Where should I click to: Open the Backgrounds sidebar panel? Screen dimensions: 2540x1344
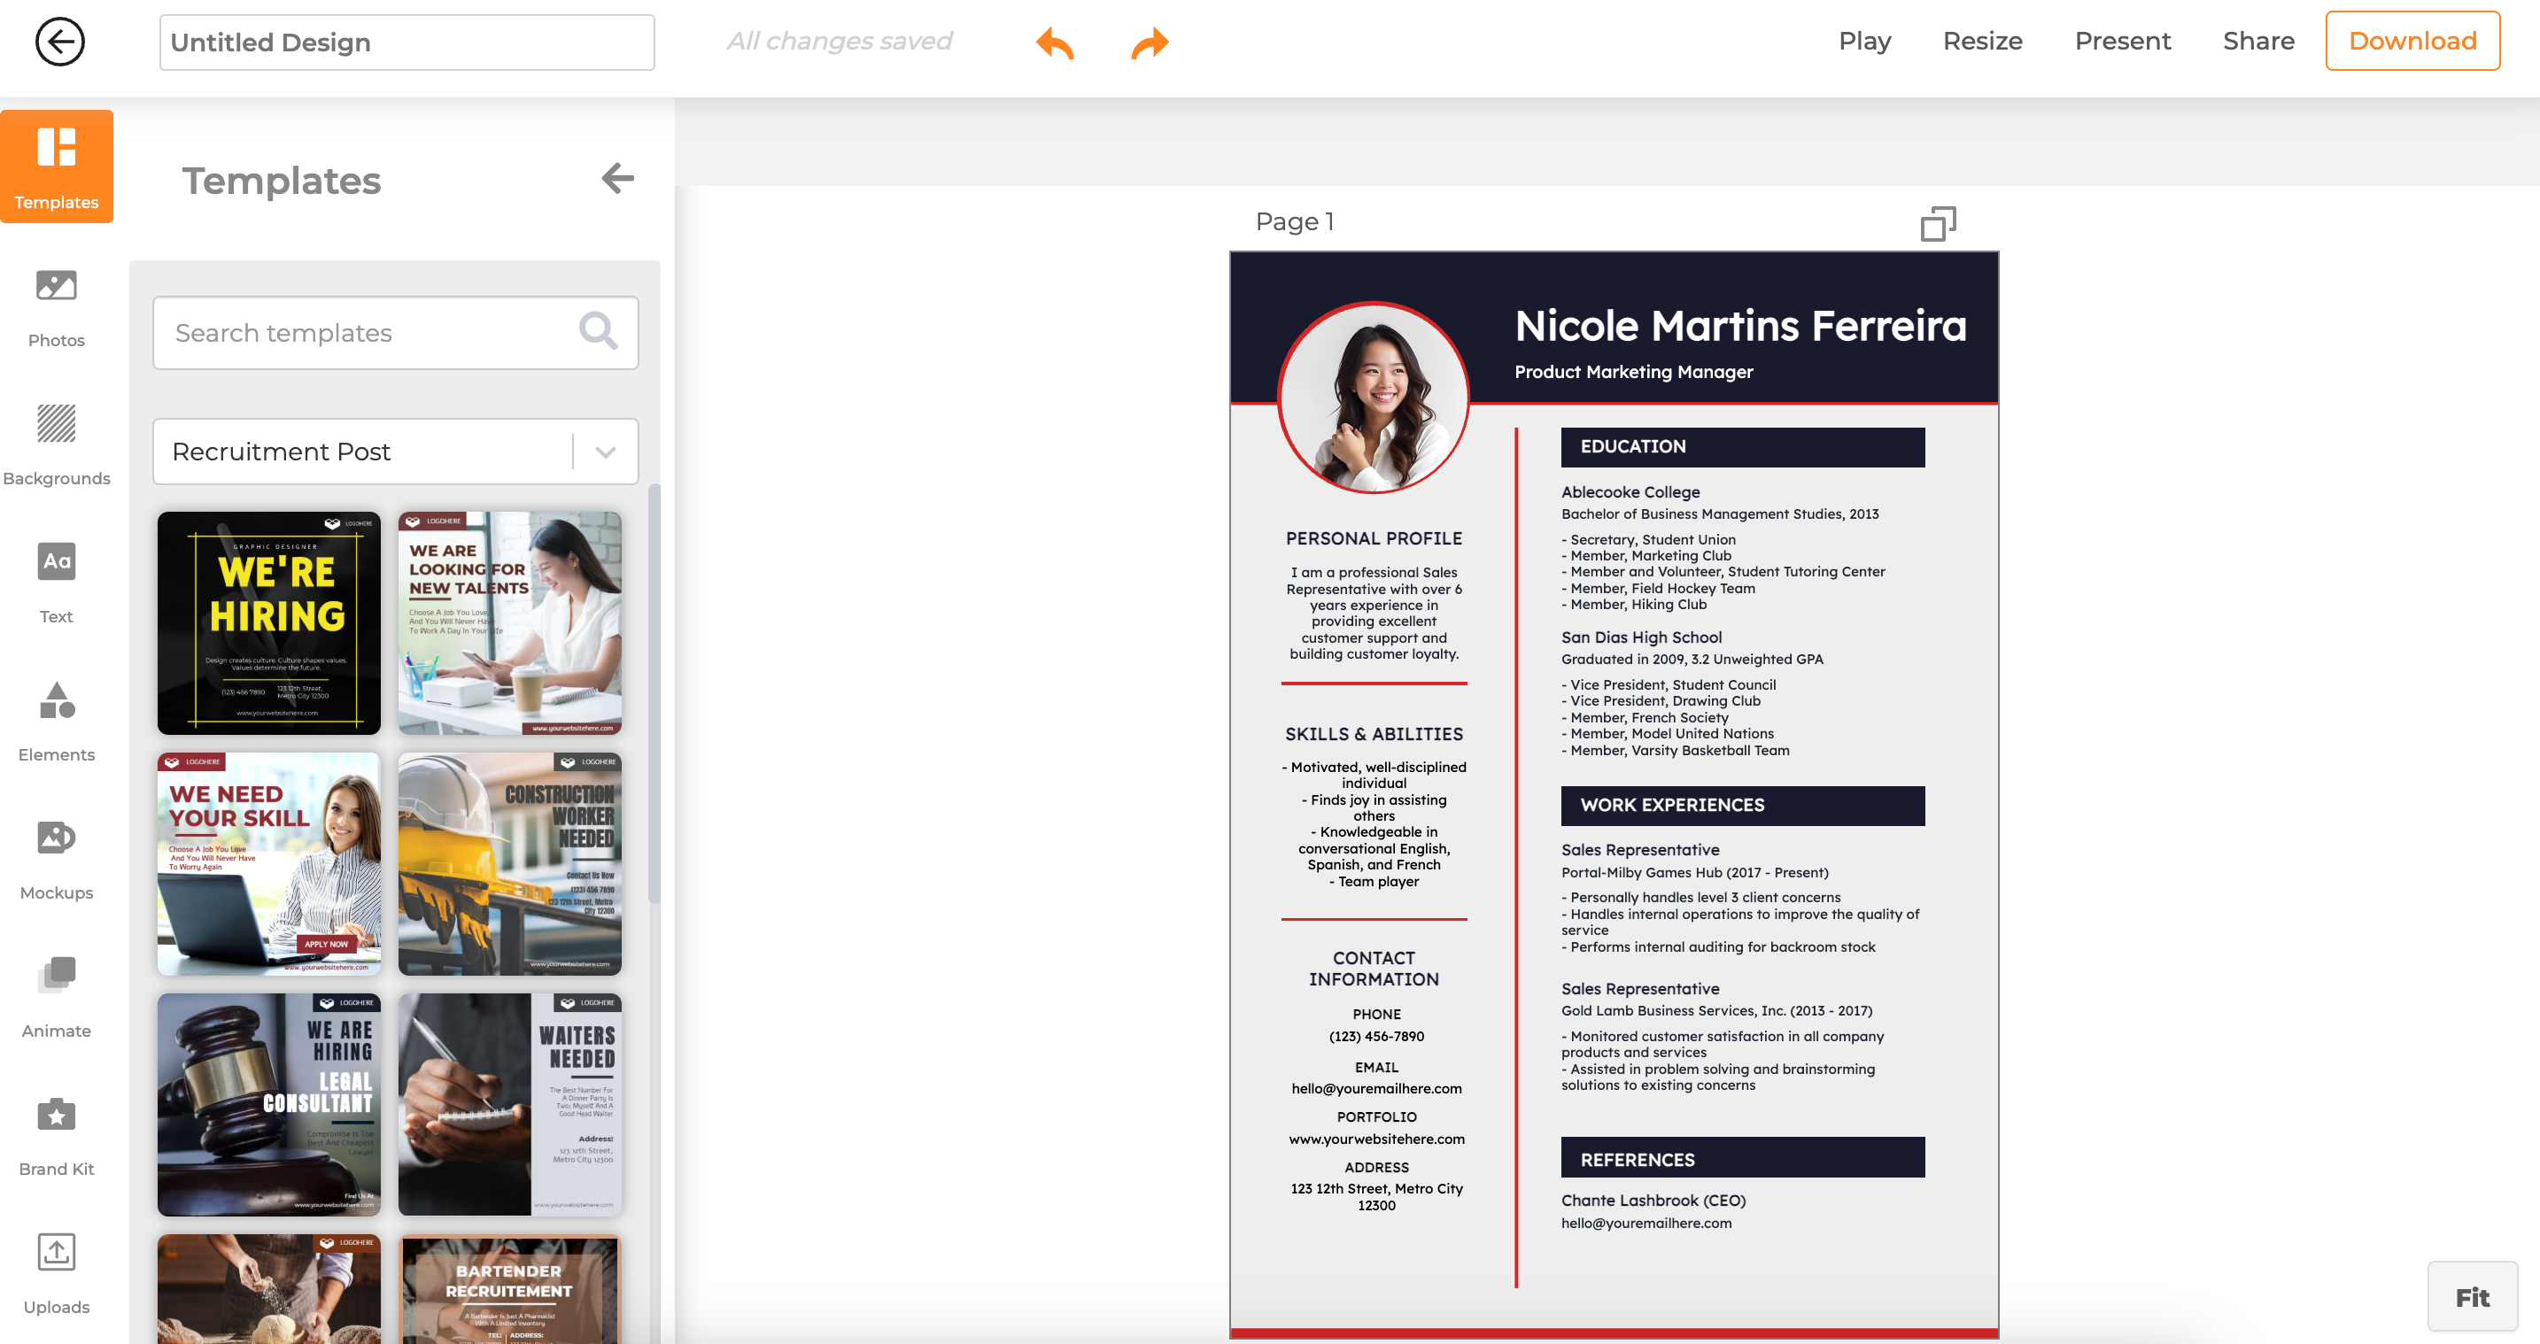[56, 444]
